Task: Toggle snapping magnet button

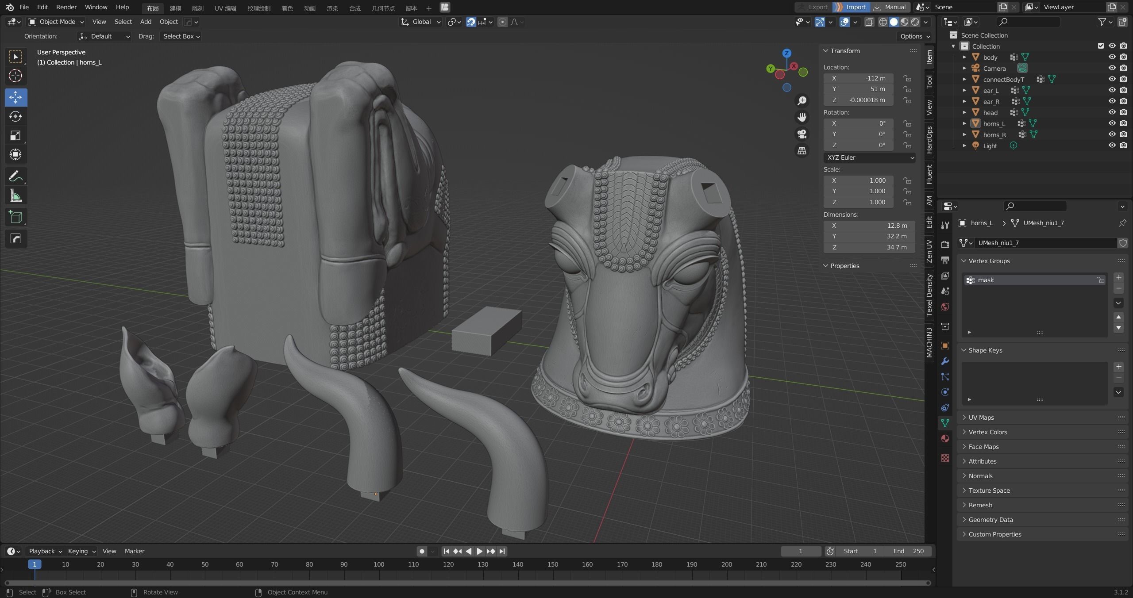Action: coord(471,22)
